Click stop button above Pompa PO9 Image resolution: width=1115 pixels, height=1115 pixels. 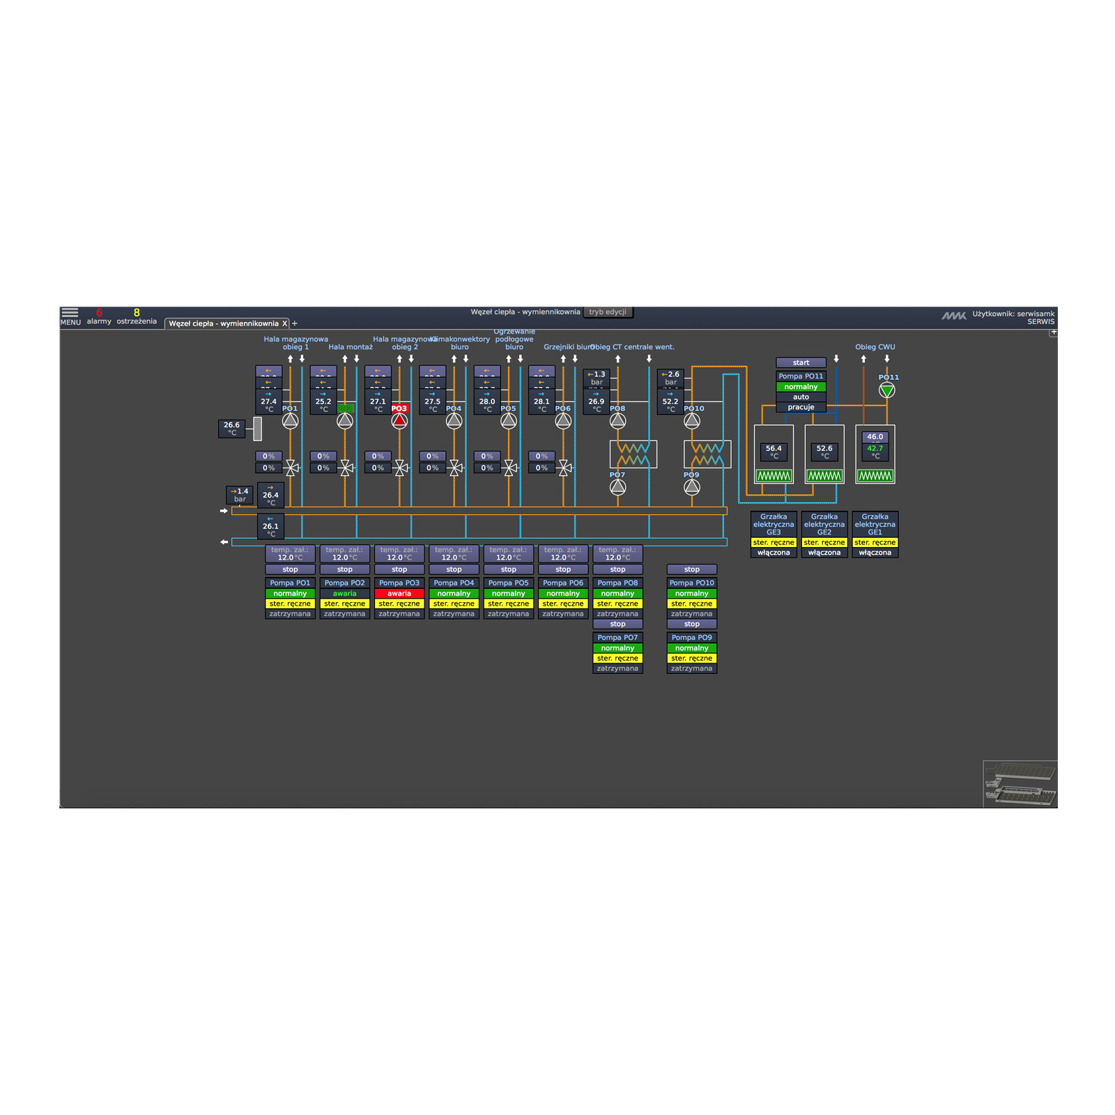(691, 624)
